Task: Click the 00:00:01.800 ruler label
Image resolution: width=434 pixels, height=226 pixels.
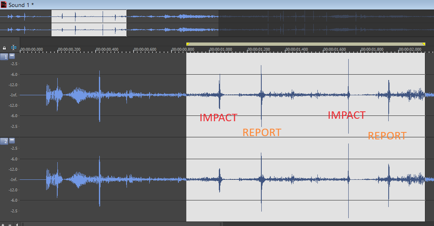Action: (373, 49)
